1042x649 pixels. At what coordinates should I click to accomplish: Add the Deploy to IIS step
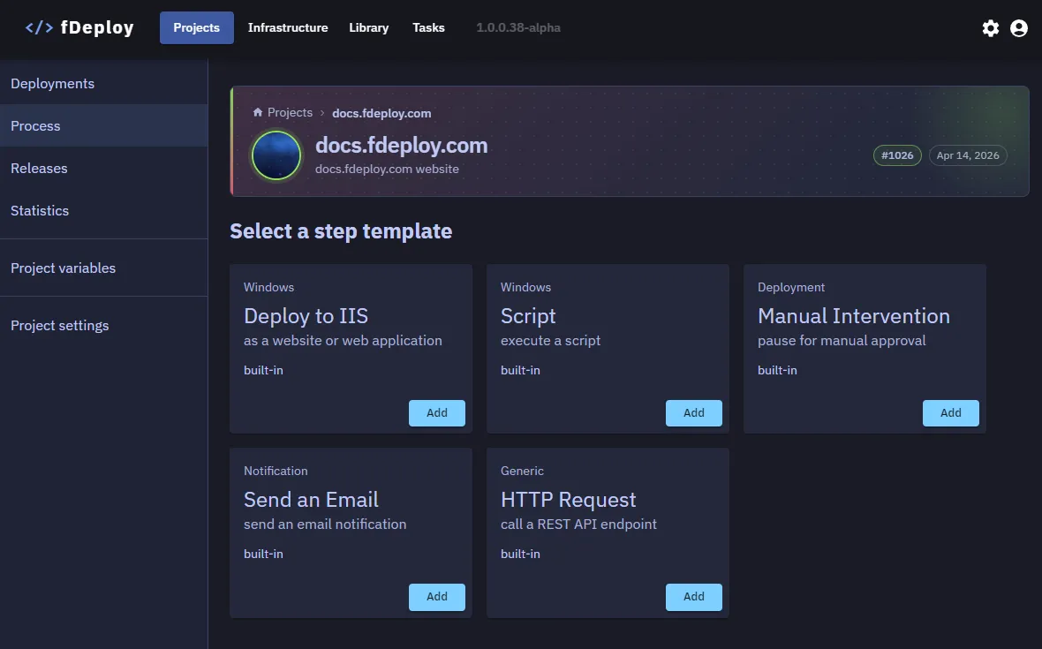(x=436, y=413)
